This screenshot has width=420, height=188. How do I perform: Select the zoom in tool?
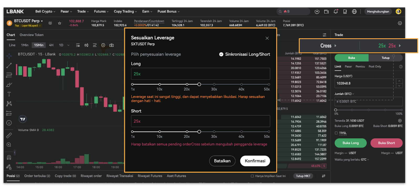pos(9,145)
